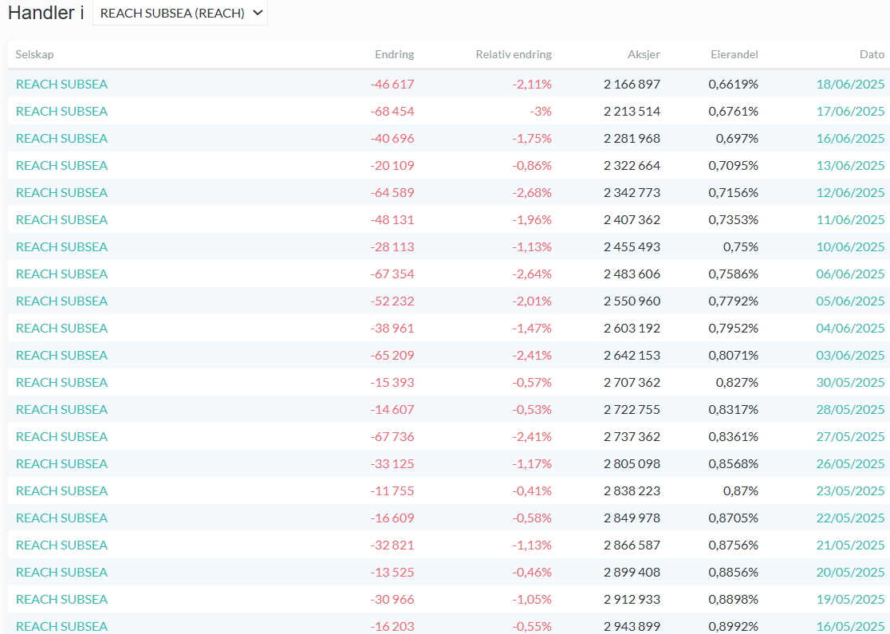Image resolution: width=890 pixels, height=634 pixels.
Task: Sort by the Relativ endring column header
Action: point(514,54)
